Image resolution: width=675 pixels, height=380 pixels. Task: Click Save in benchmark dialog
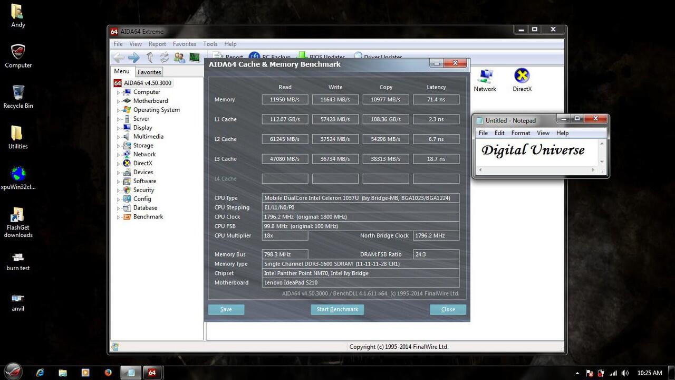226,309
